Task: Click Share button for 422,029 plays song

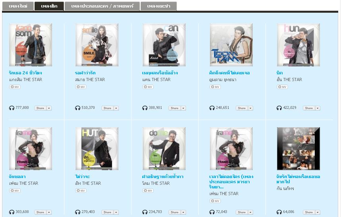Action: tap(309, 108)
